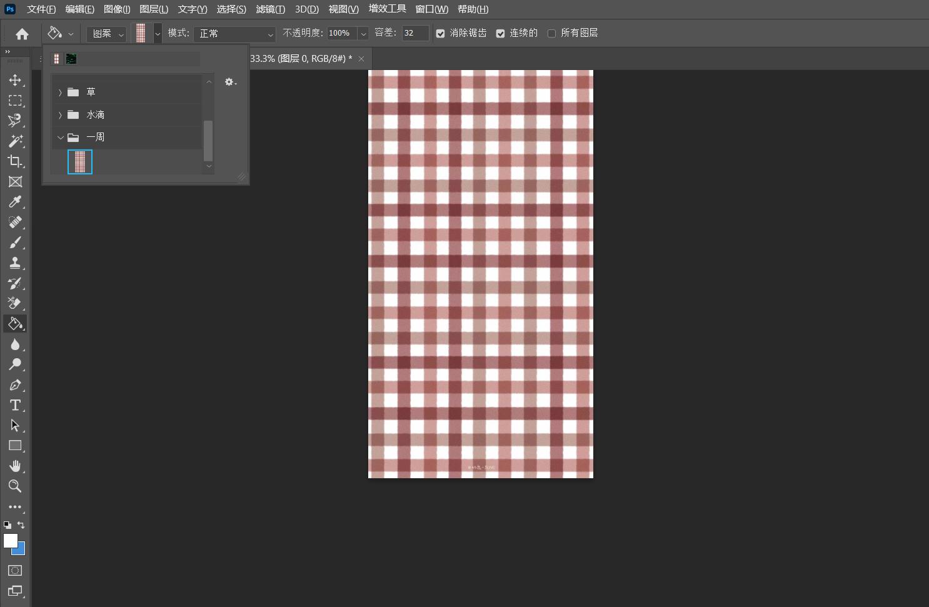Uncheck the 连续的 contiguous checkbox
The image size is (929, 607).
pyautogui.click(x=501, y=34)
